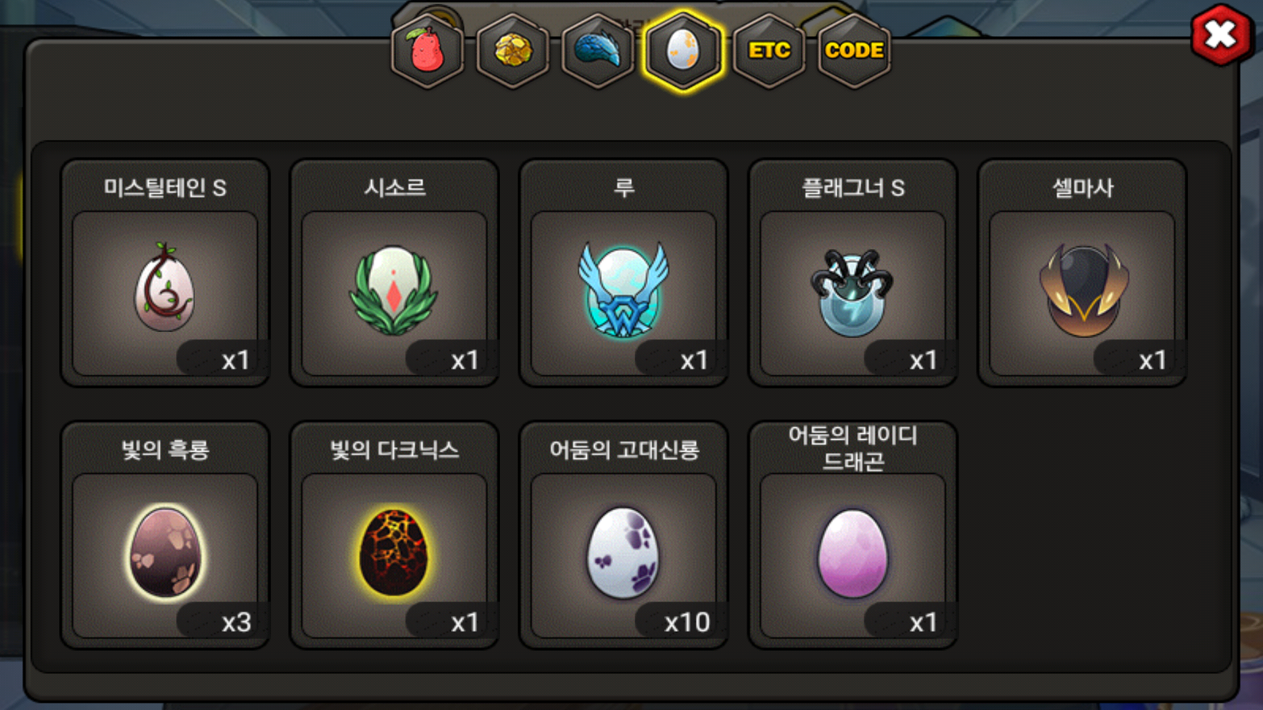Open the CODE tab
This screenshot has height=710, width=1263.
click(x=854, y=51)
